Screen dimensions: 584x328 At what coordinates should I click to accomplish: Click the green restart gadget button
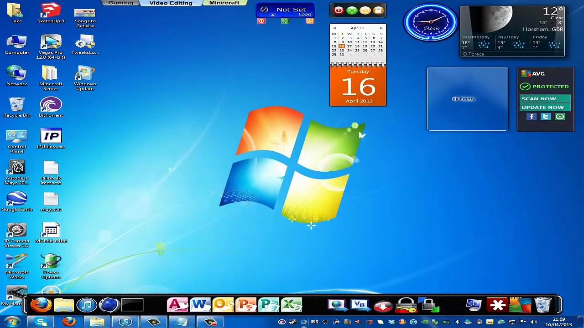click(x=351, y=10)
